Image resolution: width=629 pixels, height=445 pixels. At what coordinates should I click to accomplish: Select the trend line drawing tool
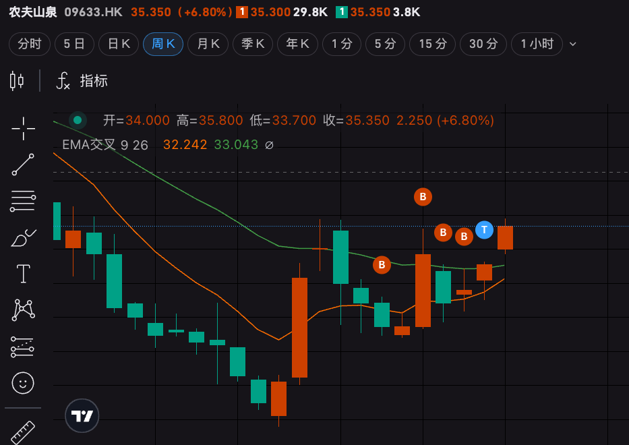click(x=23, y=165)
